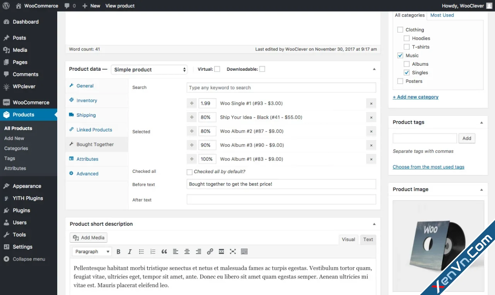Click the Italic formatting icon
Screen dimensions: 495x295
pos(130,252)
